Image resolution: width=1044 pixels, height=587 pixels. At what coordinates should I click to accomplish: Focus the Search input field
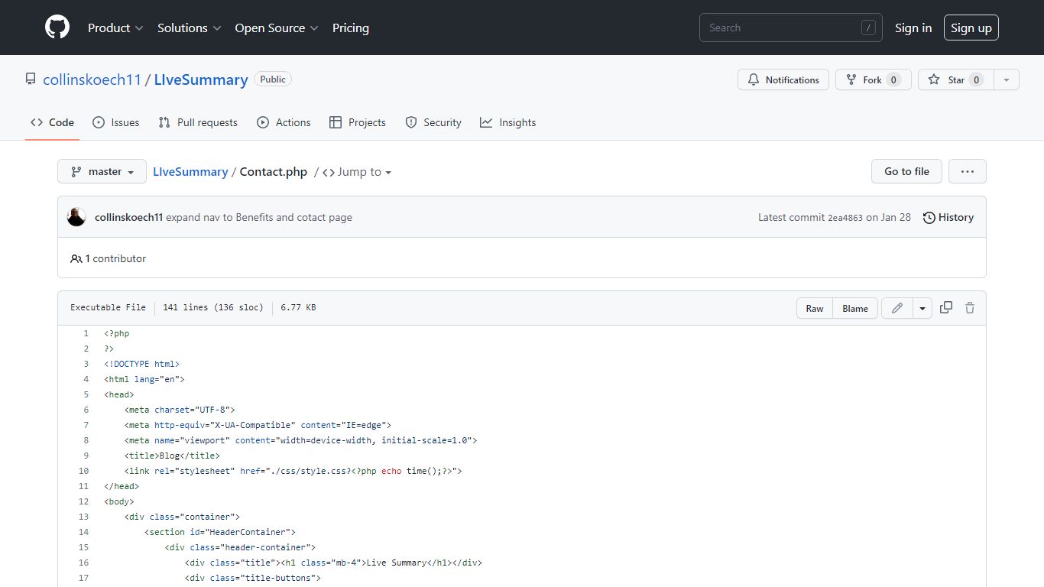[790, 28]
